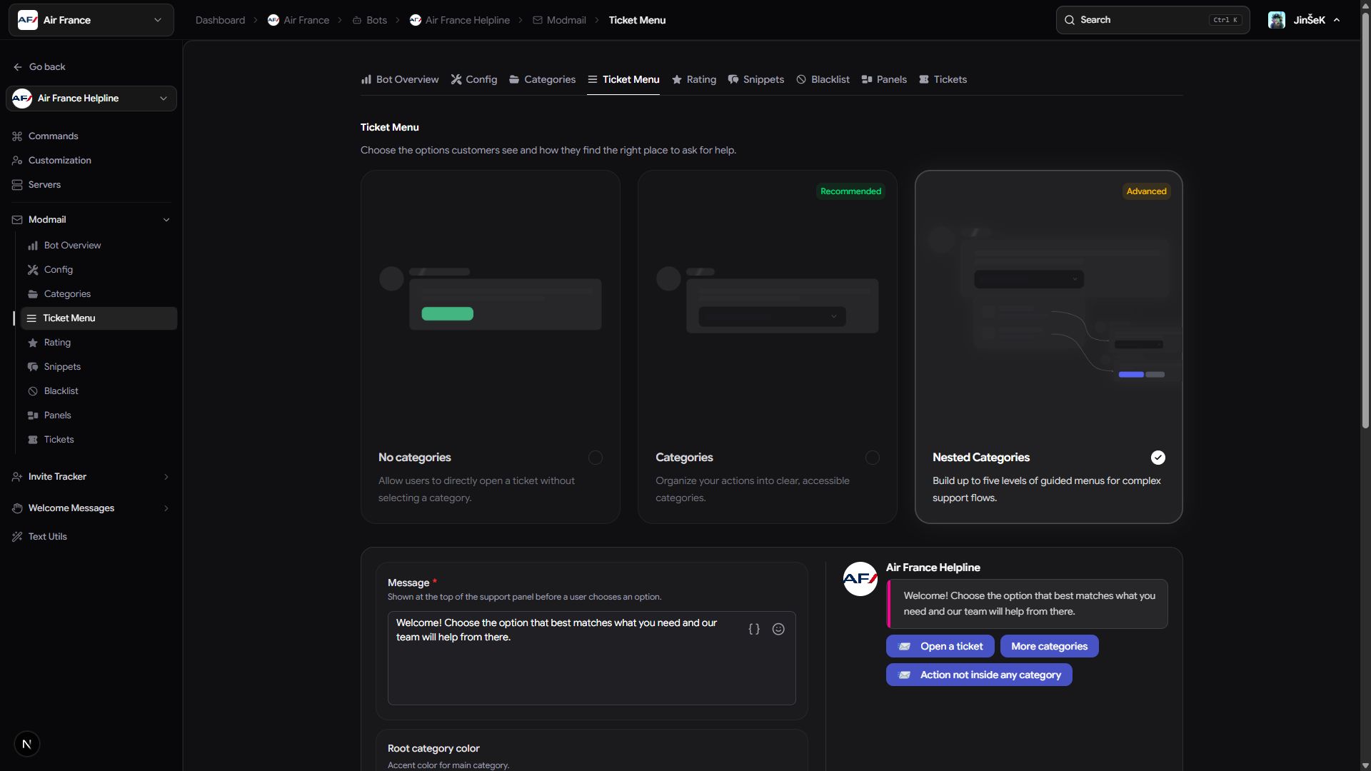Click the 'Ticket Menu' page heading
1371x771 pixels.
389,127
